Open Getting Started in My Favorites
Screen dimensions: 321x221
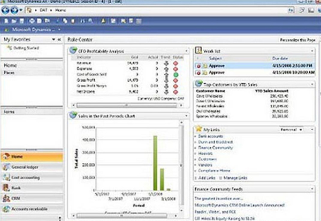[x=26, y=48]
